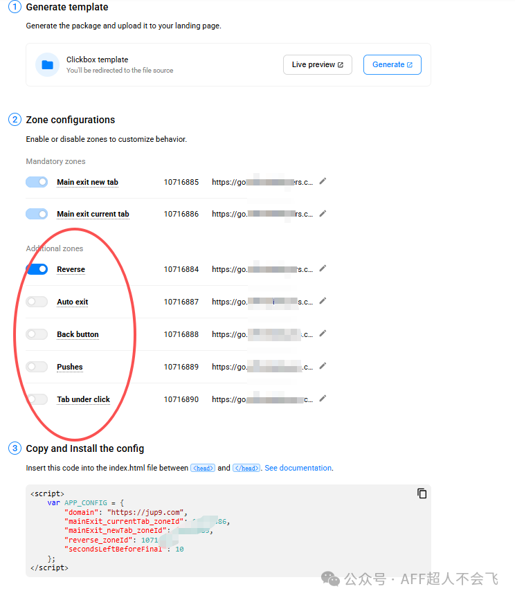Click the Tab under click label

tap(83, 399)
